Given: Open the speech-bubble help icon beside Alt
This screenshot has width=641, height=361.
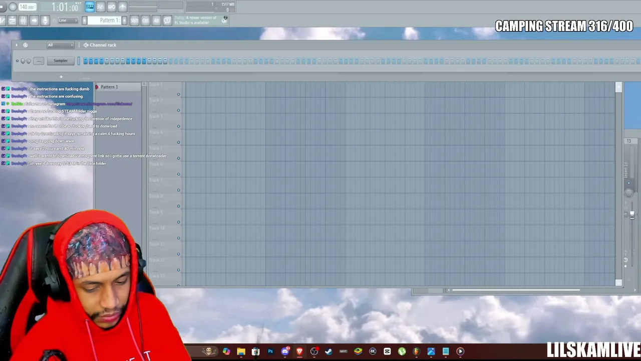Looking at the screenshot, I should click(167, 20).
